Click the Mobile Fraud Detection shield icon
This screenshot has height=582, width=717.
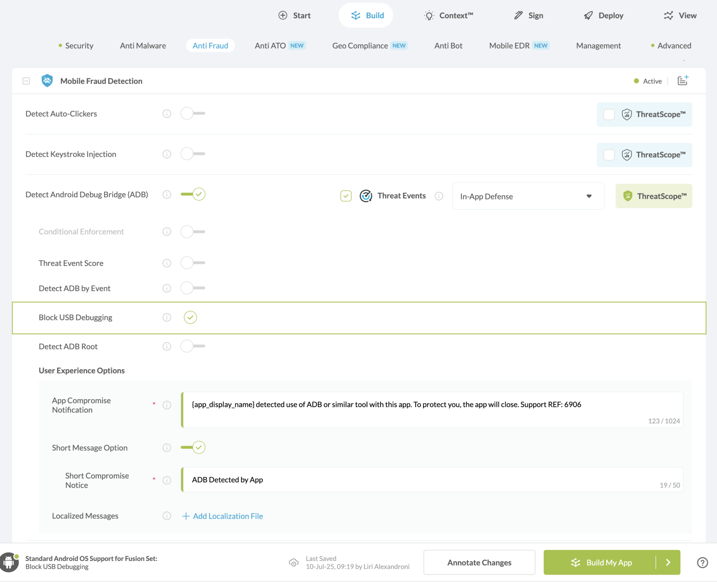pyautogui.click(x=47, y=81)
